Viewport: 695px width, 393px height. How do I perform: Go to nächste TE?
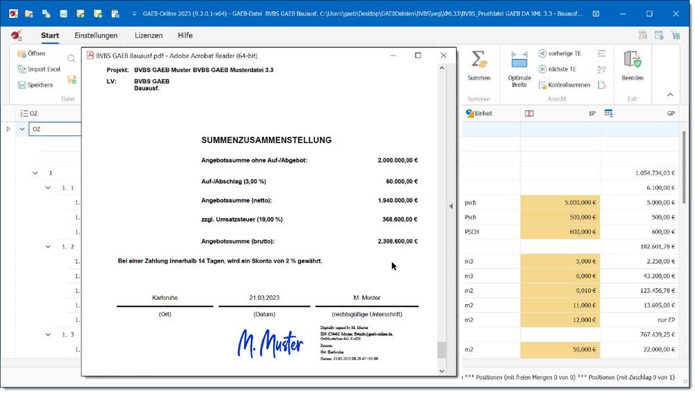(557, 69)
